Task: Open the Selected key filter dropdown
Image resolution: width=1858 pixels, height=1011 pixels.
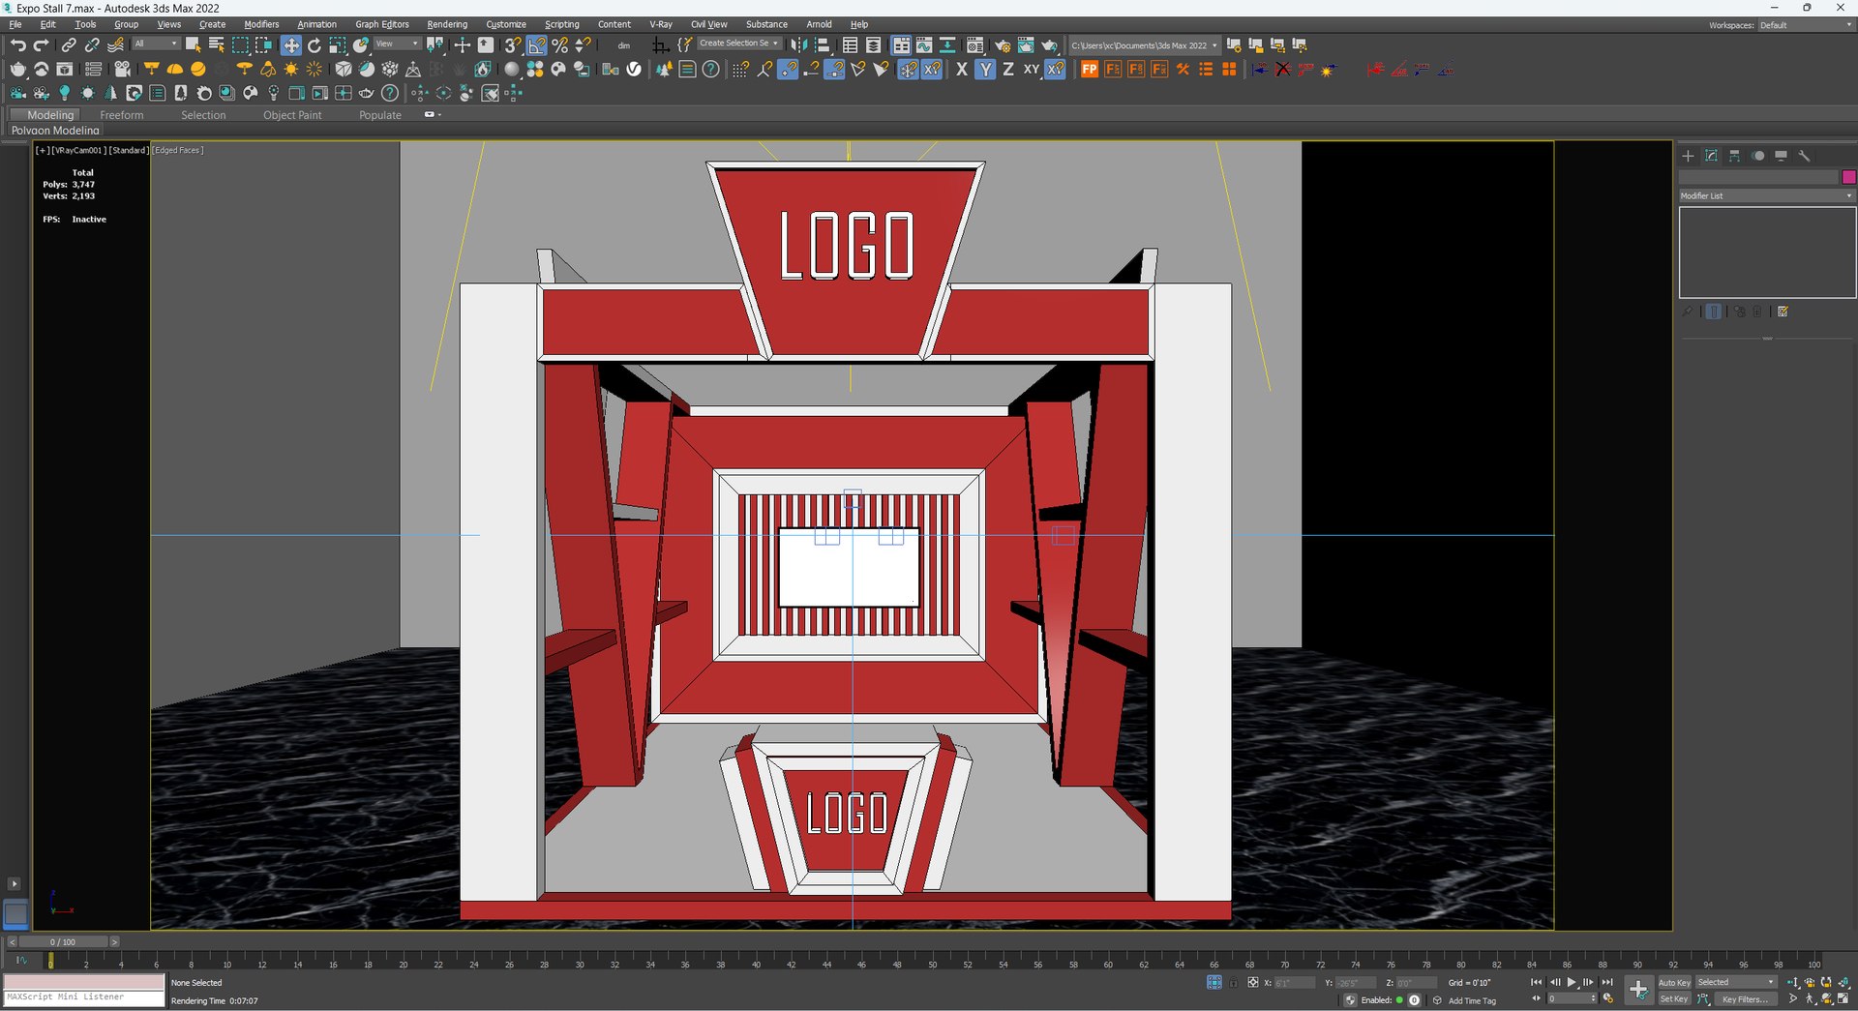Action: [x=1736, y=983]
